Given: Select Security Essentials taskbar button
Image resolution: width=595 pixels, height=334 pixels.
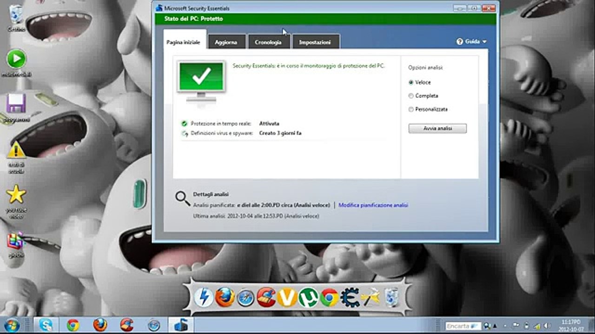Looking at the screenshot, I should click(x=180, y=325).
